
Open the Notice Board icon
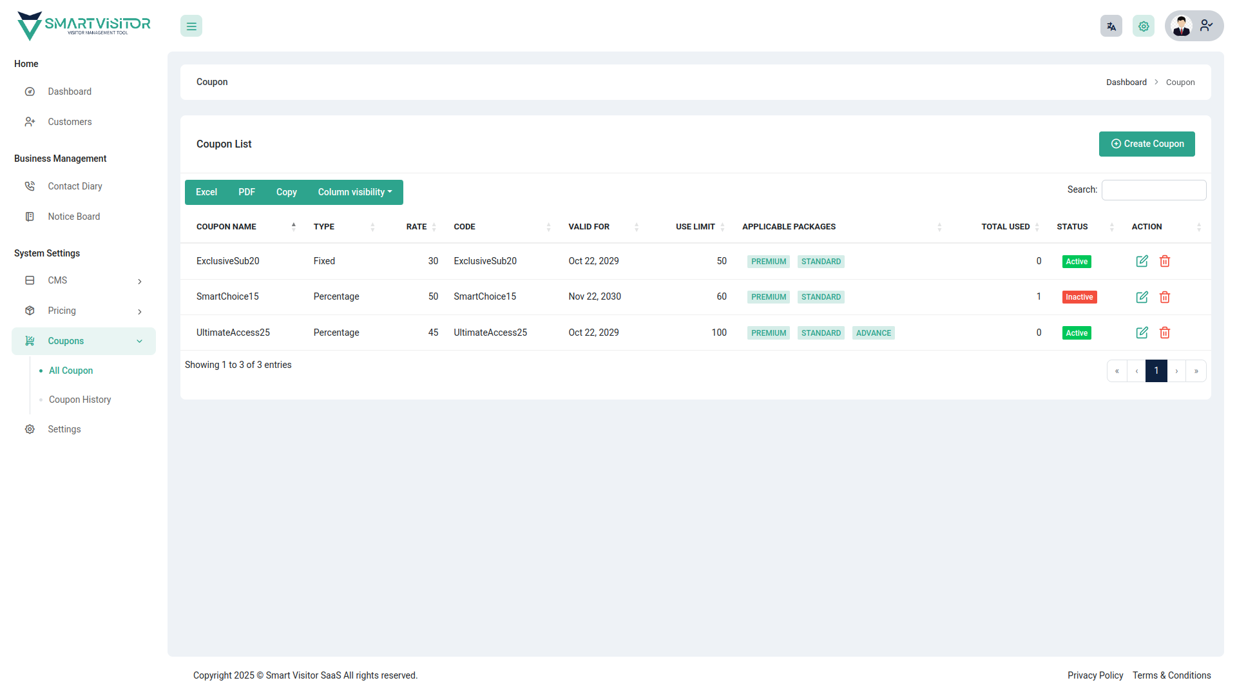pyautogui.click(x=30, y=217)
